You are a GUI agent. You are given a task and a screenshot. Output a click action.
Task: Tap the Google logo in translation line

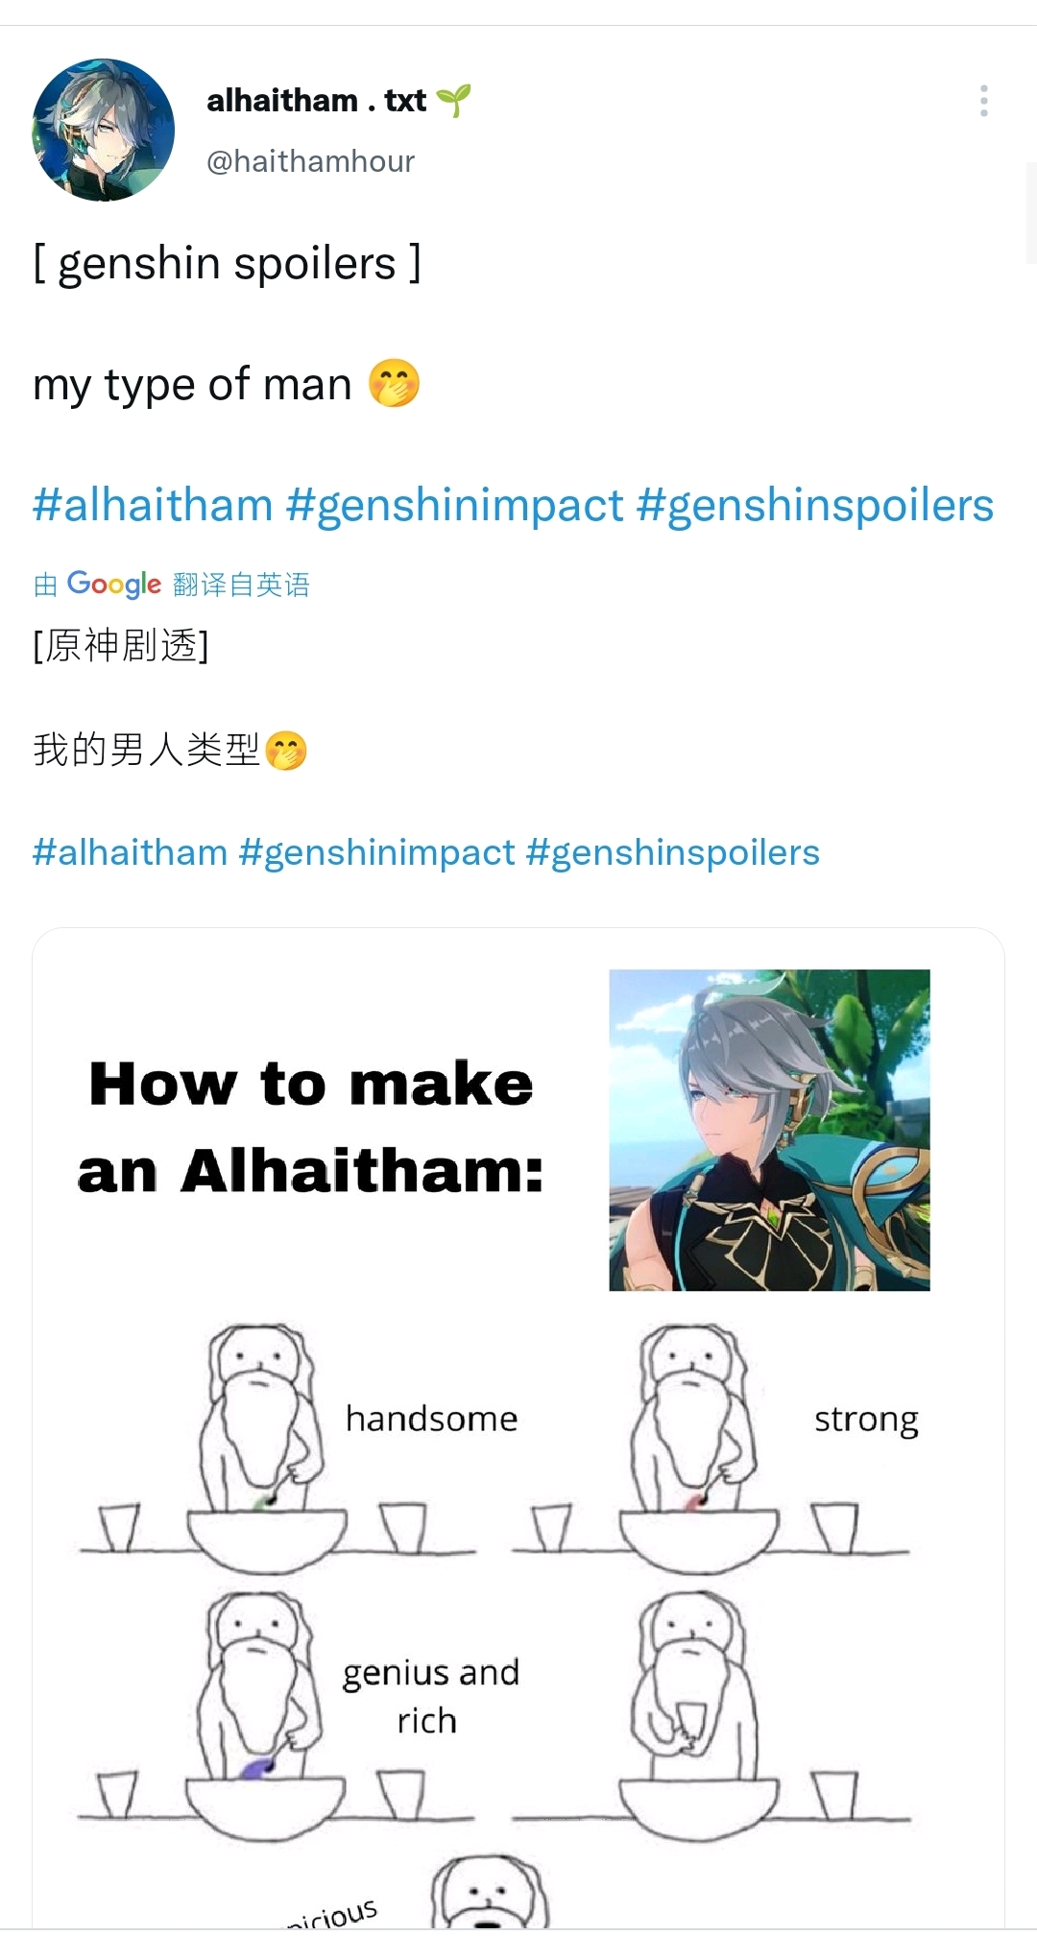point(114,585)
